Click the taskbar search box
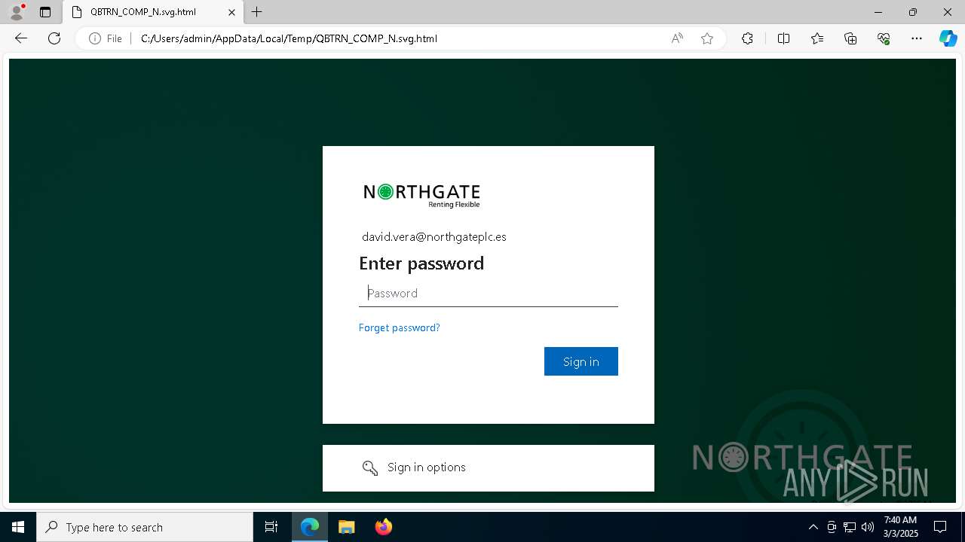 pos(145,527)
